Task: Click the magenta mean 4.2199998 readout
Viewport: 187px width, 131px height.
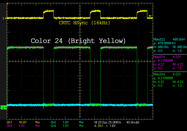Action: tap(163, 61)
